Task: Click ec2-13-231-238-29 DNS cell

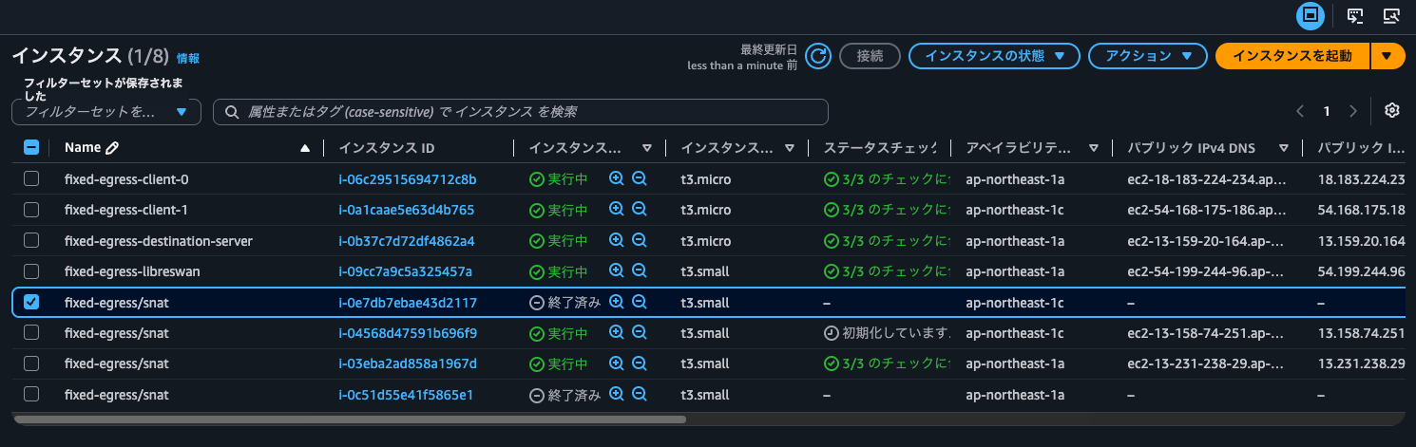Action: 1205,363
